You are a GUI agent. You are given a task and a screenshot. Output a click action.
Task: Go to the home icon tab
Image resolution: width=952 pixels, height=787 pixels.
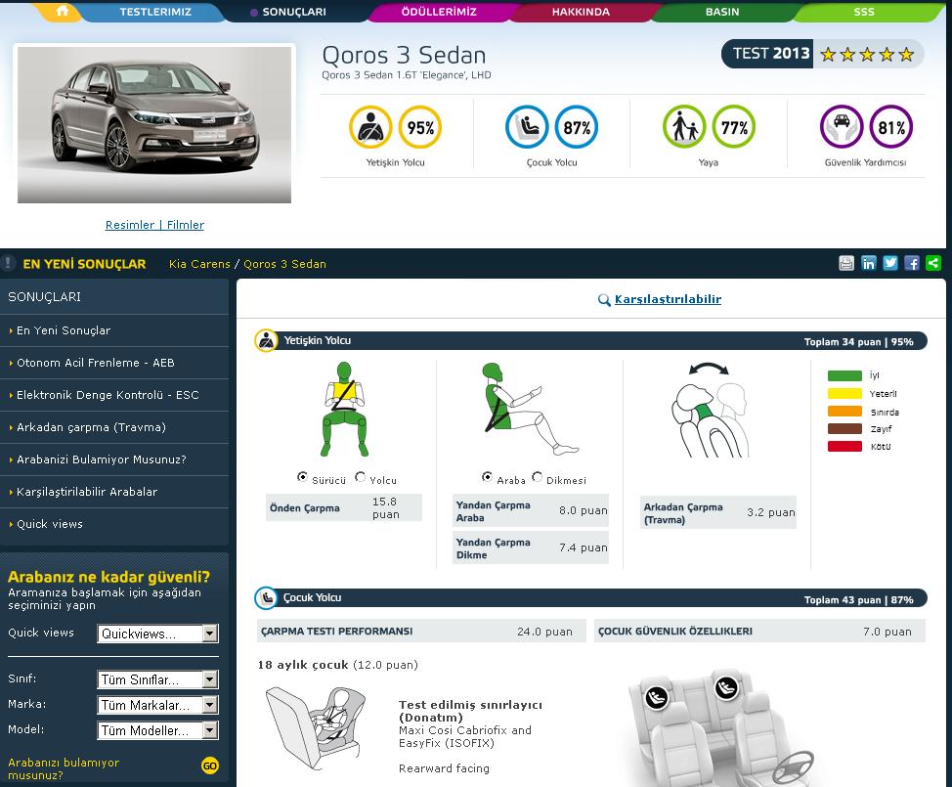[62, 11]
